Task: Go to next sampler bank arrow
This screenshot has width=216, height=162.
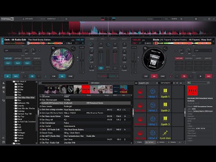Action: click(174, 83)
